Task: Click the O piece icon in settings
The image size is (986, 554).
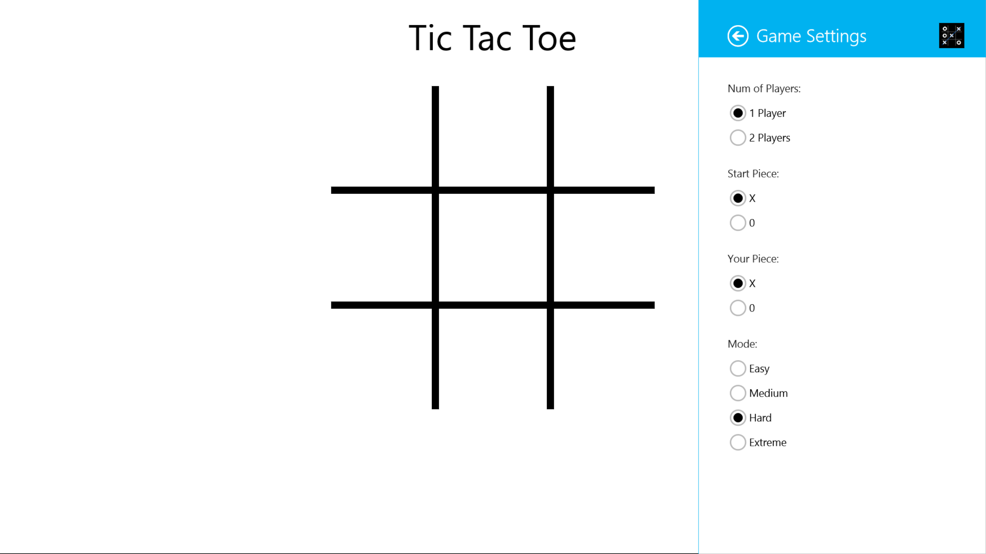Action: 737,308
